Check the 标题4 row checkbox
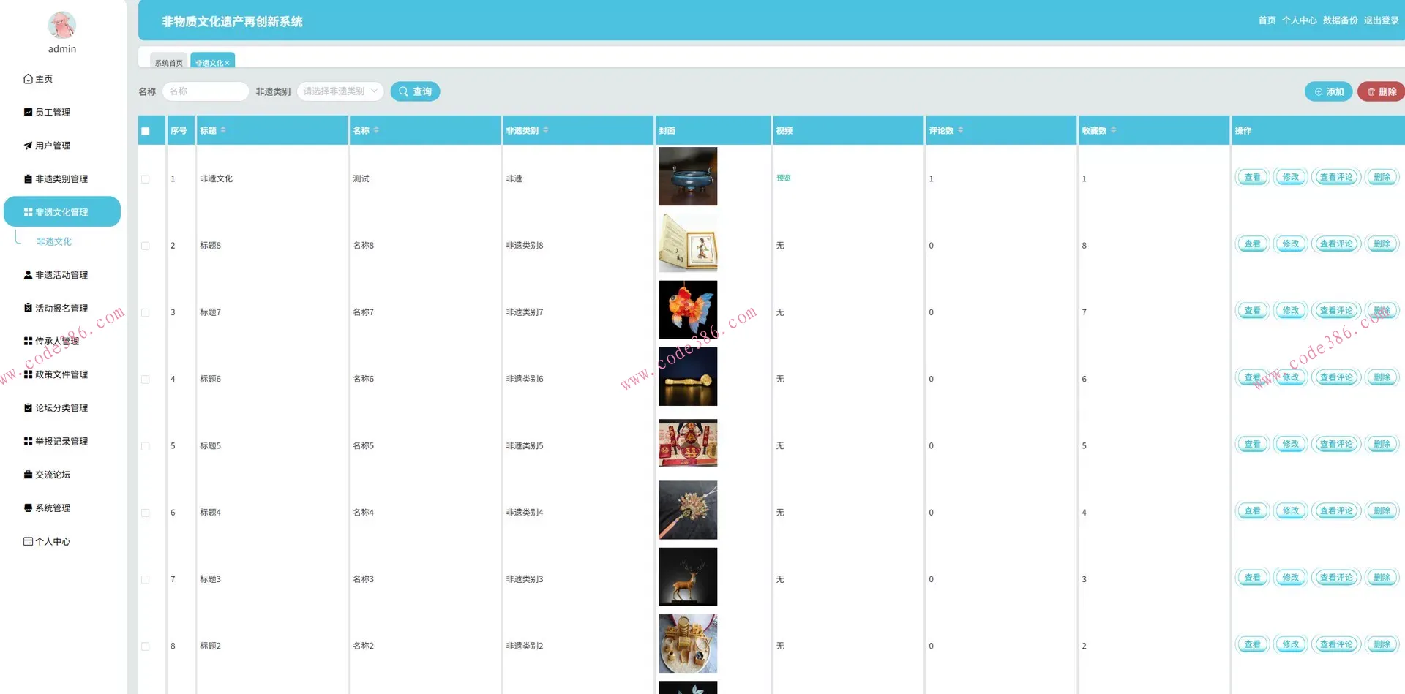Viewport: 1405px width, 694px height. click(146, 513)
